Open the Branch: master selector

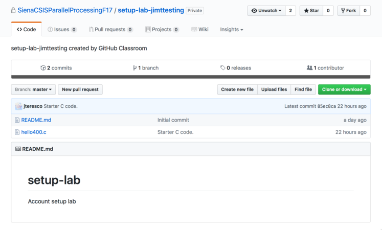pos(33,89)
